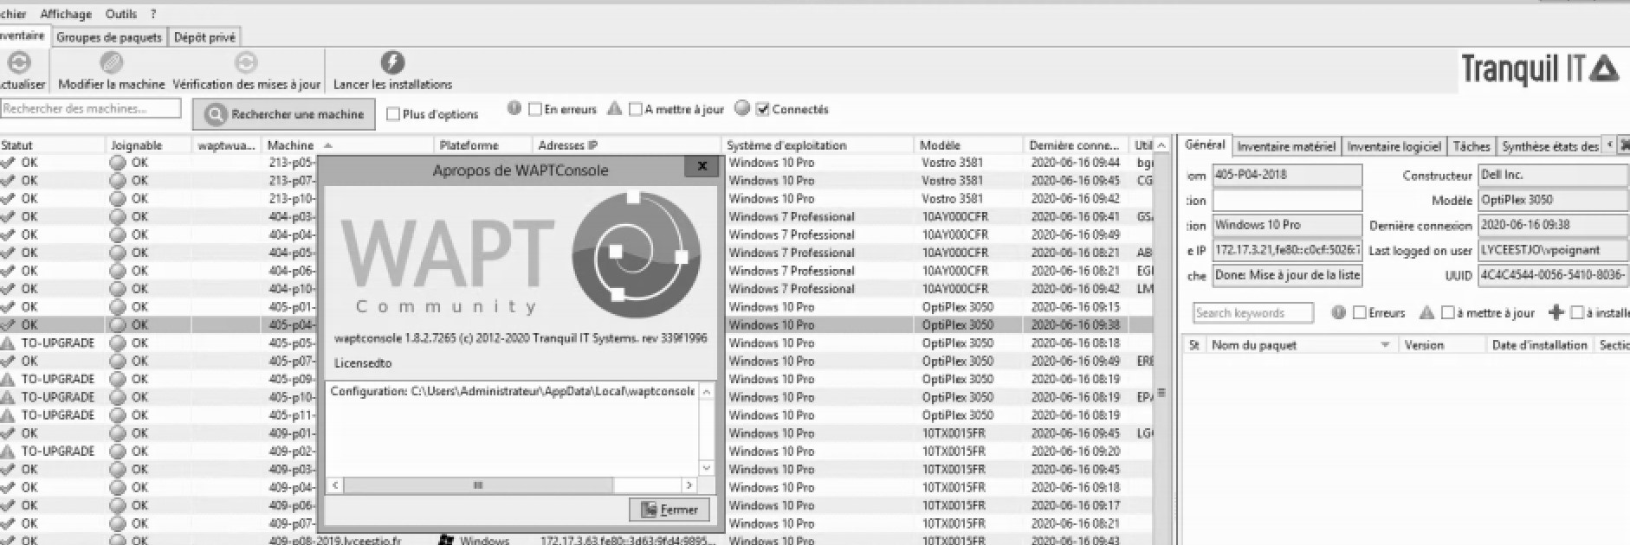Enable the Plus d'options checkbox
The height and width of the screenshot is (545, 1630).
393,114
